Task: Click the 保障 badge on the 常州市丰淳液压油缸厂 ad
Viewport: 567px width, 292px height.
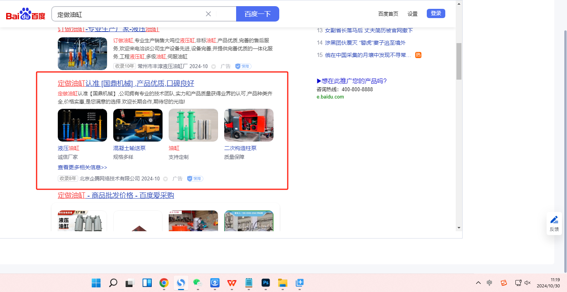Action: (x=243, y=66)
